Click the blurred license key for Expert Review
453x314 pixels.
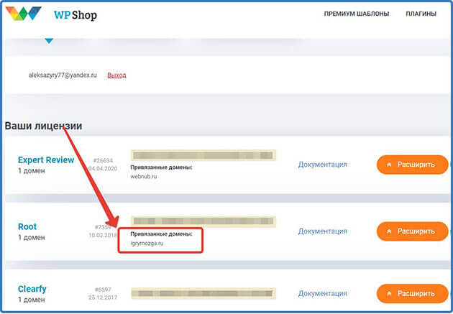point(203,155)
